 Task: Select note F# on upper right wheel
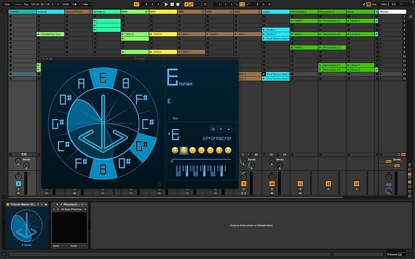coord(141,99)
